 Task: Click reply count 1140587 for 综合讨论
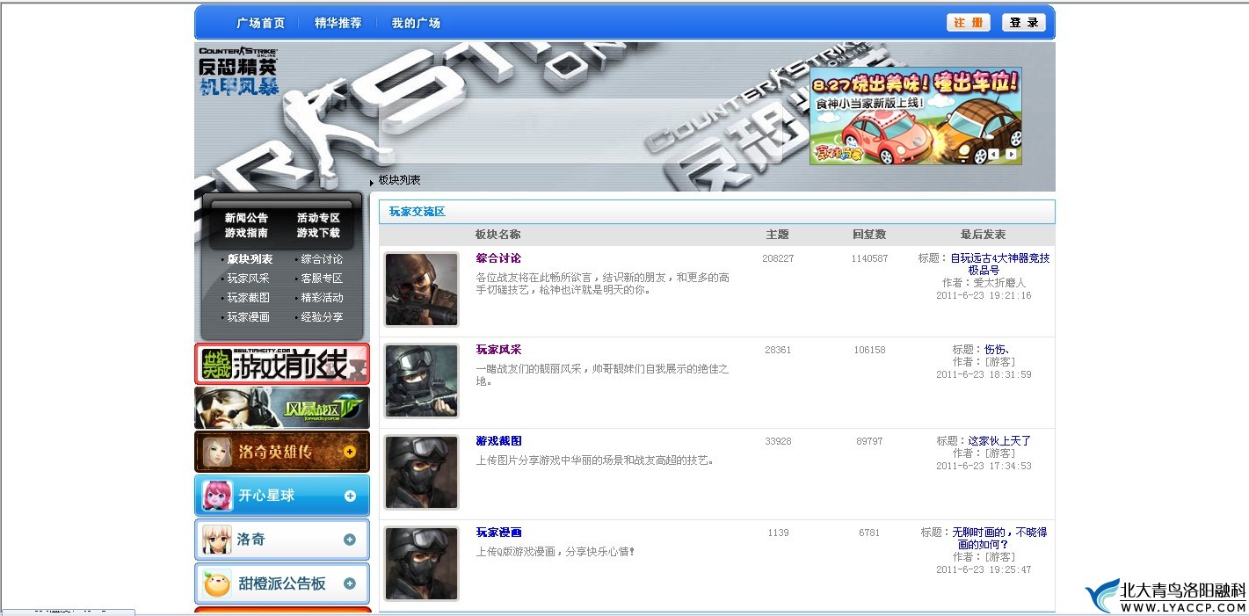[x=869, y=258]
